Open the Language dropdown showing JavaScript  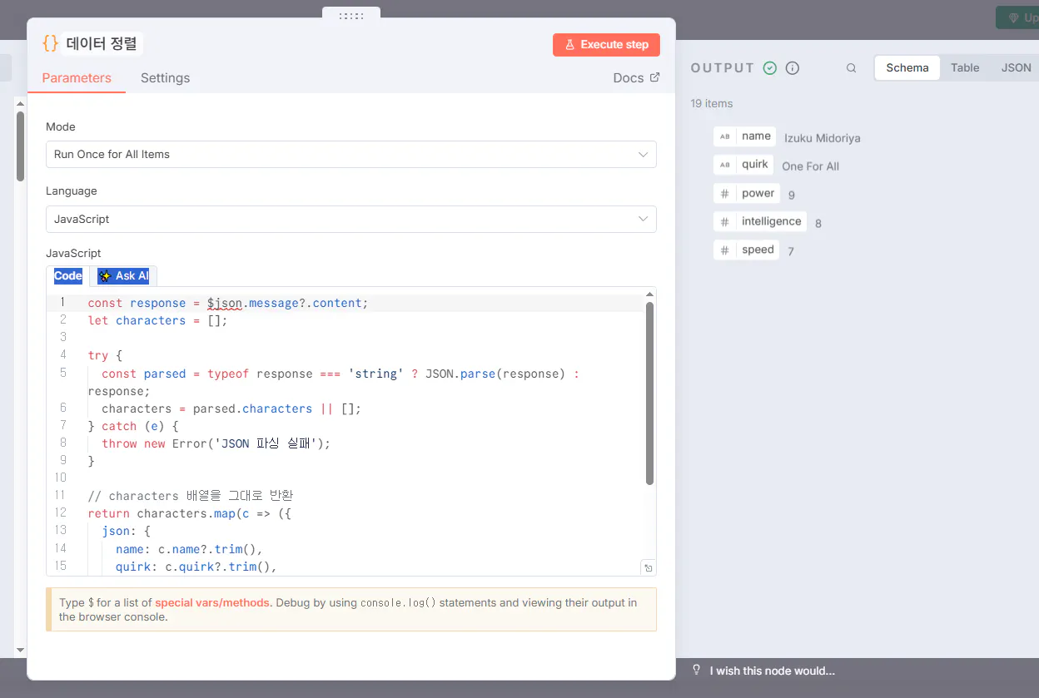pos(350,220)
